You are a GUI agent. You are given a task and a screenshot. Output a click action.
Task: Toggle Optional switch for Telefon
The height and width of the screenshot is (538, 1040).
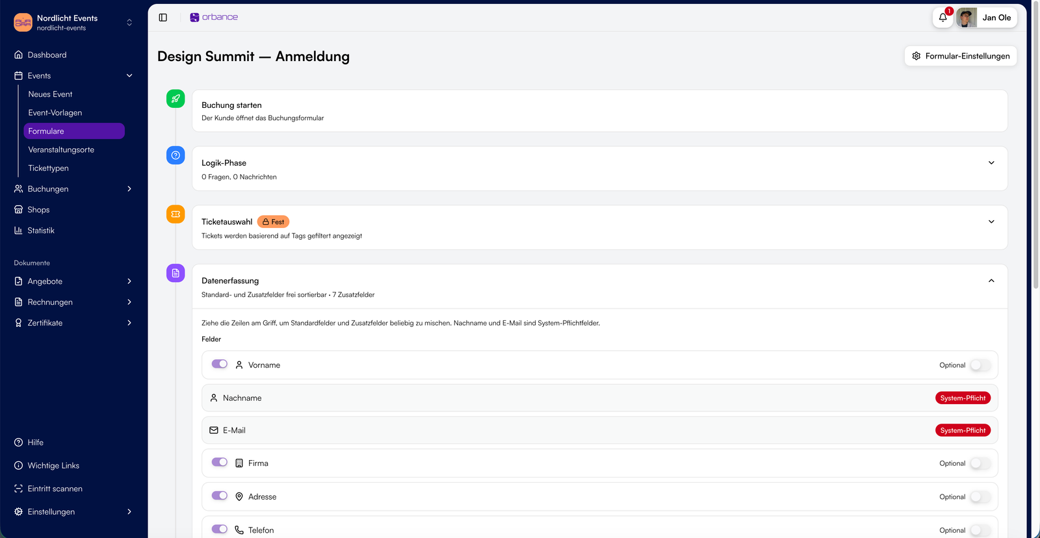980,530
